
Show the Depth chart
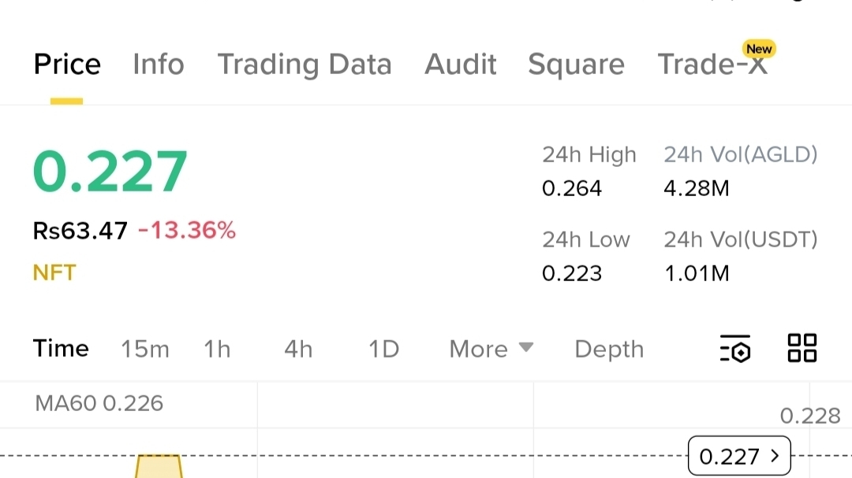click(609, 349)
